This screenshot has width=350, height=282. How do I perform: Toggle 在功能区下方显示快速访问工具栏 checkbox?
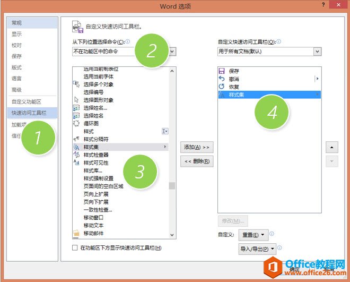point(75,247)
